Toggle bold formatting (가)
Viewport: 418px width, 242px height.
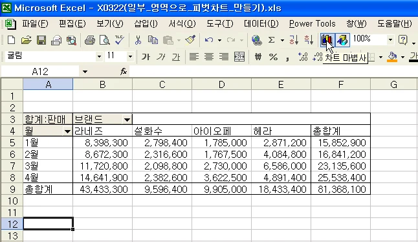tap(146, 57)
